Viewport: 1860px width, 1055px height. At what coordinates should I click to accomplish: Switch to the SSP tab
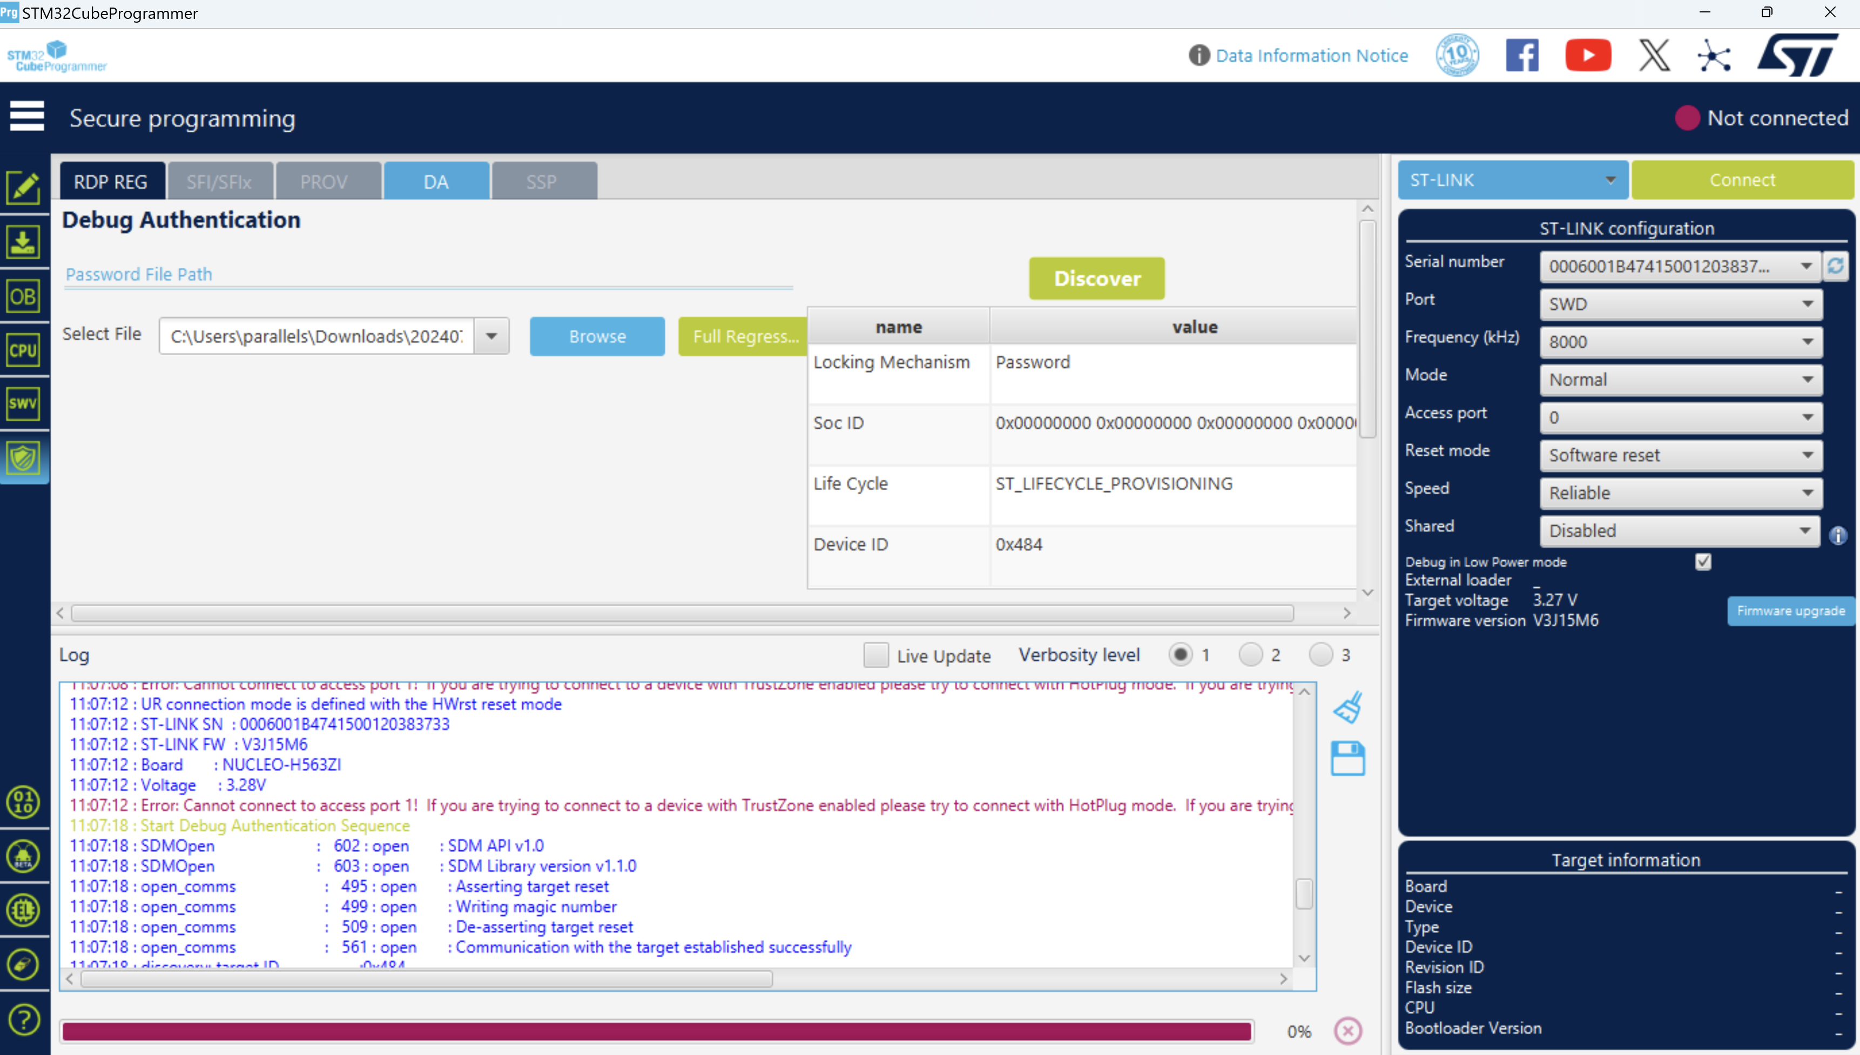coord(541,182)
